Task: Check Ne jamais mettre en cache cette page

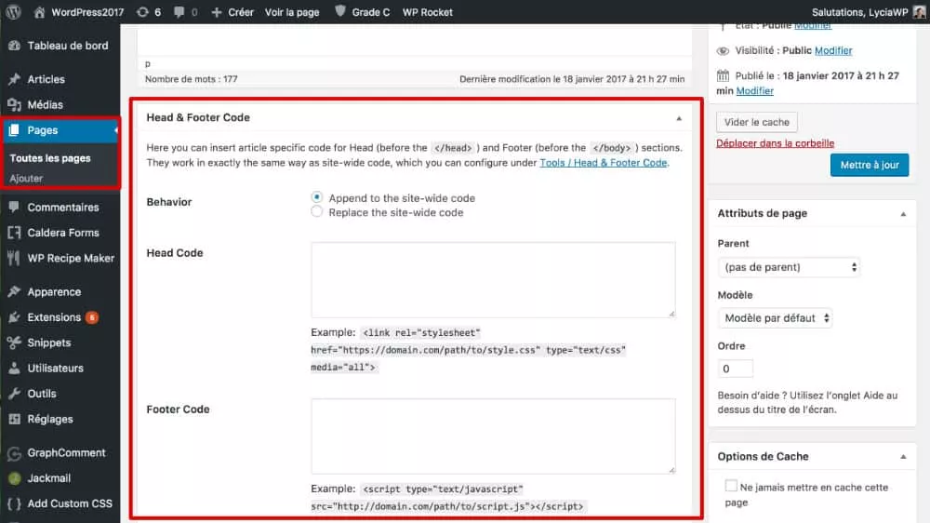Action: coord(731,486)
